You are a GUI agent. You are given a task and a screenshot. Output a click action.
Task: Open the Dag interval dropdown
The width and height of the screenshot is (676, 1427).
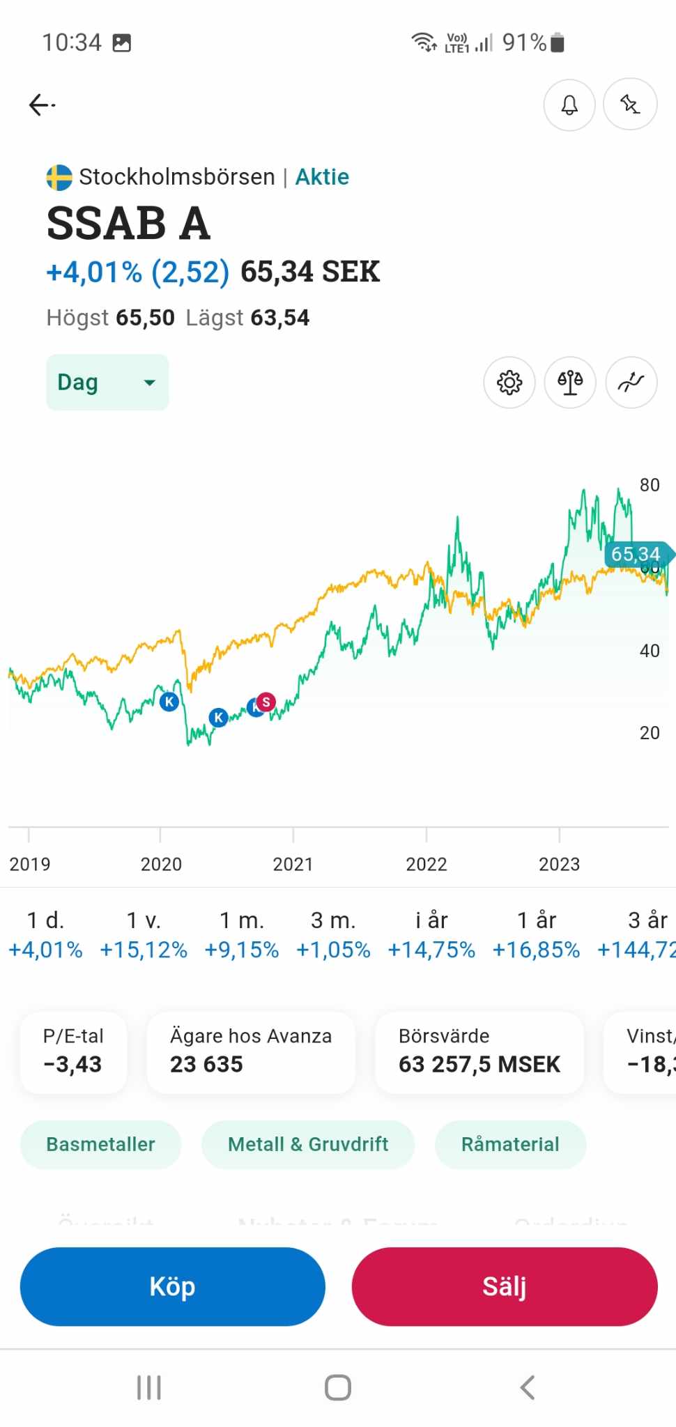point(107,383)
